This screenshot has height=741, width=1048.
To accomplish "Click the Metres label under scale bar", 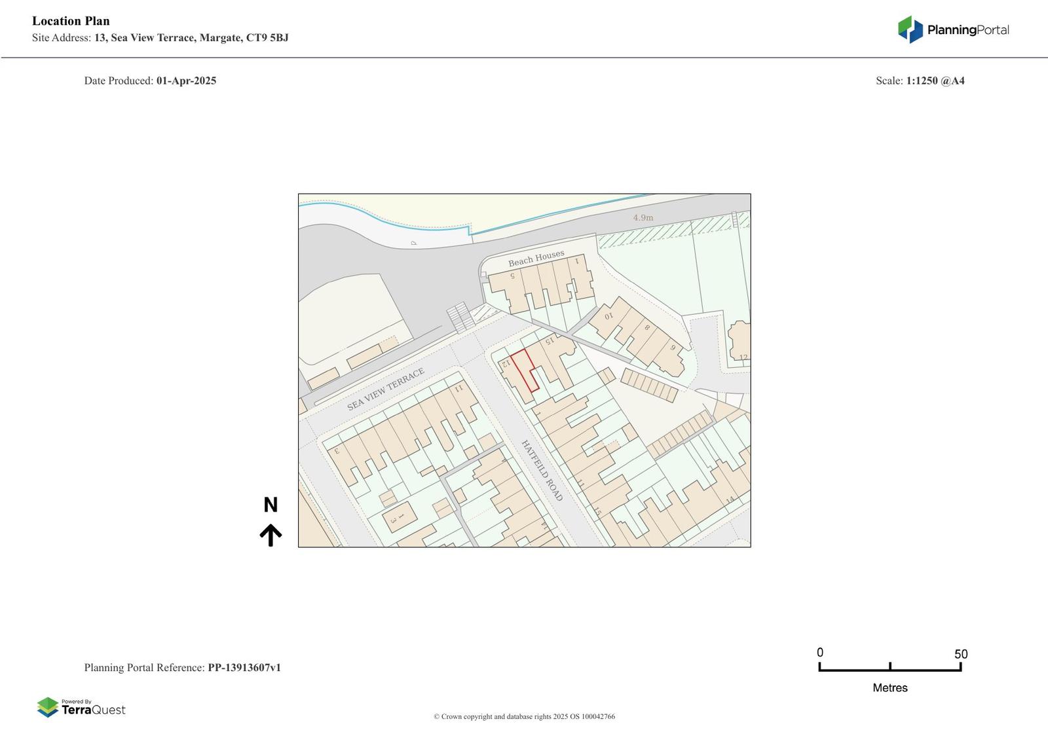I will pos(889,687).
